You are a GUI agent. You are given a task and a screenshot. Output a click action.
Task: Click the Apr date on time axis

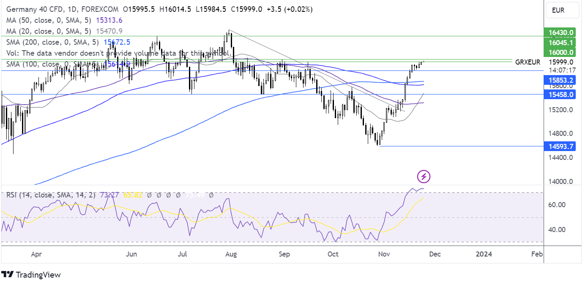37,254
